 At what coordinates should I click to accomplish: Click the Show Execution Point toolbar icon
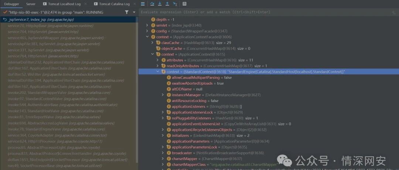click(x=143, y=4)
